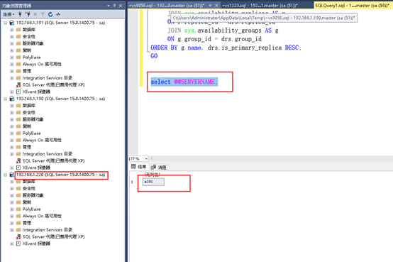Click the Always On folder icon under 192.168.1.190
The height and width of the screenshot is (262, 393).
[18, 140]
